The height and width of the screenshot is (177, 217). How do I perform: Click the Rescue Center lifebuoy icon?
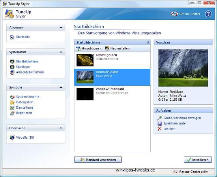click(x=174, y=14)
